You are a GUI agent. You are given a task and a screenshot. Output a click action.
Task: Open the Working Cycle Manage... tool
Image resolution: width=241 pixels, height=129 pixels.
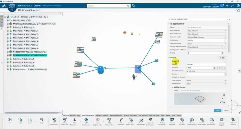[162, 120]
